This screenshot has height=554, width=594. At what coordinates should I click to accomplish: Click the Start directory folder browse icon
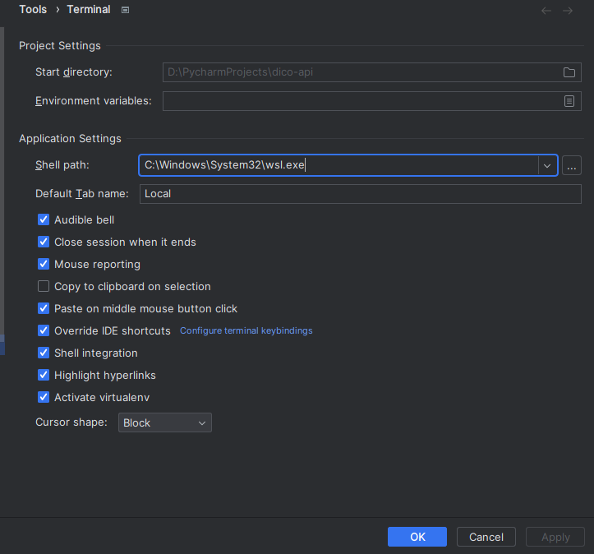pos(569,72)
